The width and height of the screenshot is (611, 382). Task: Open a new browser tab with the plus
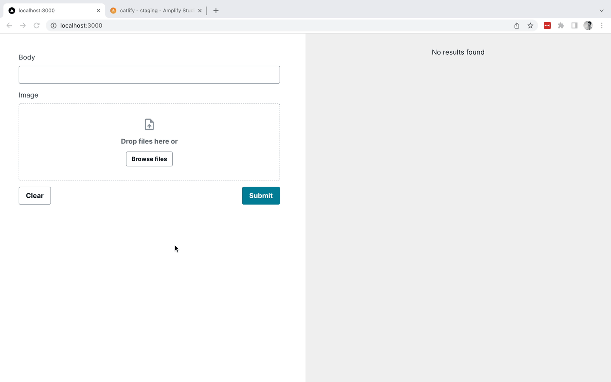point(216,10)
